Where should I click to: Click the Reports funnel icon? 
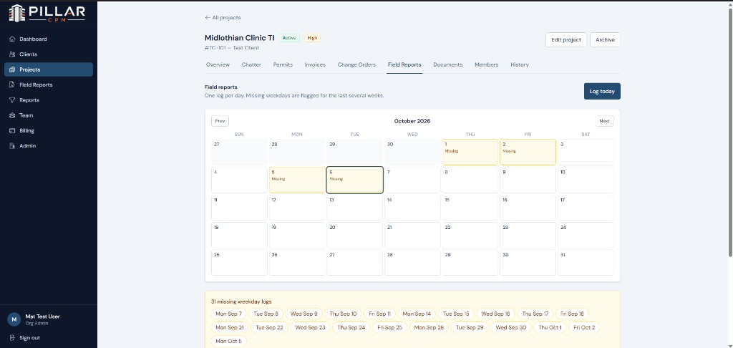click(13, 100)
